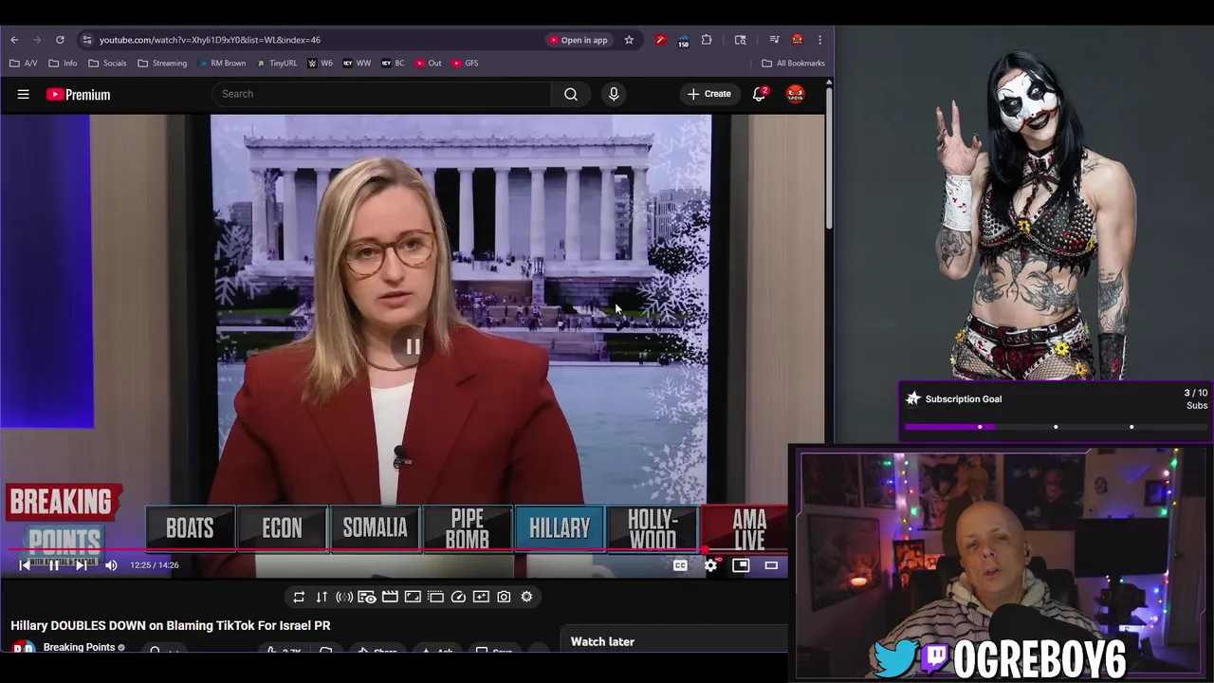Pause the video playback
The image size is (1214, 683).
pos(54,565)
